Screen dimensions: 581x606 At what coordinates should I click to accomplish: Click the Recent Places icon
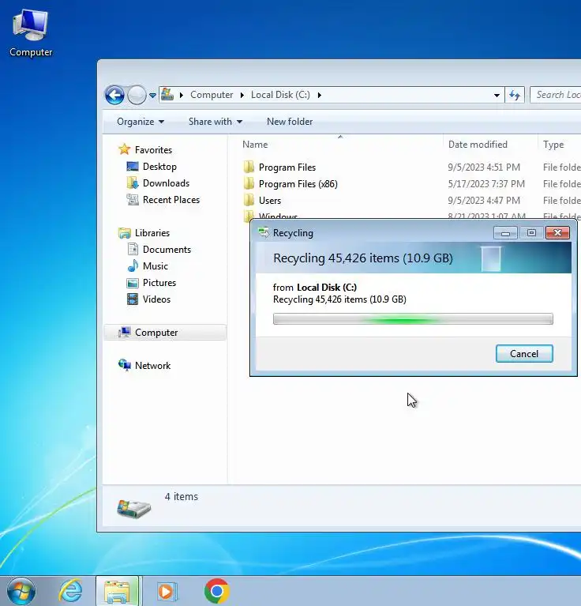[133, 199]
